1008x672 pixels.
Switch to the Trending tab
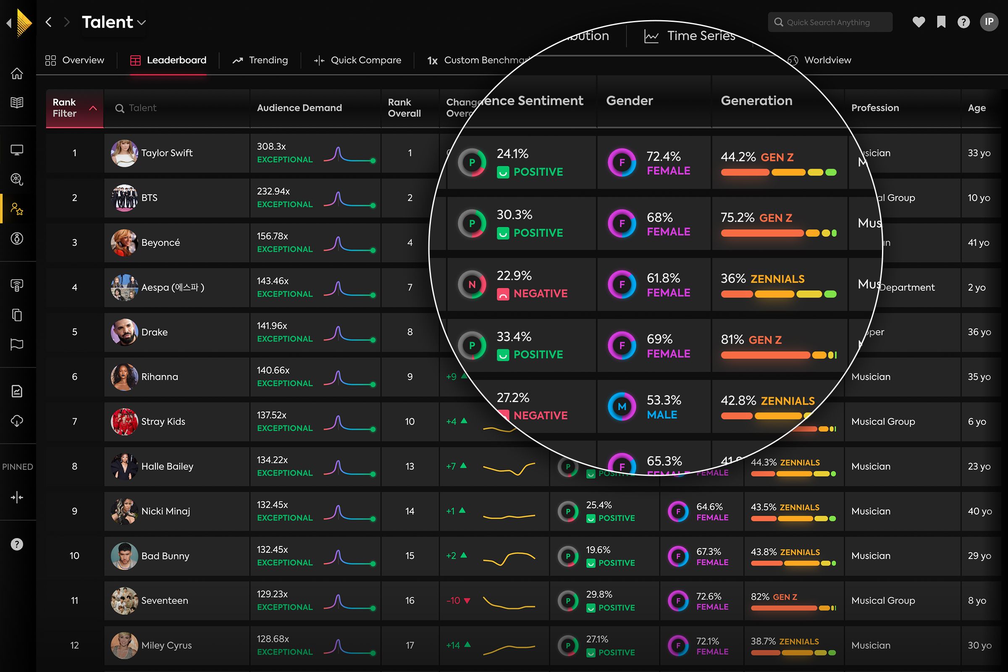[260, 60]
